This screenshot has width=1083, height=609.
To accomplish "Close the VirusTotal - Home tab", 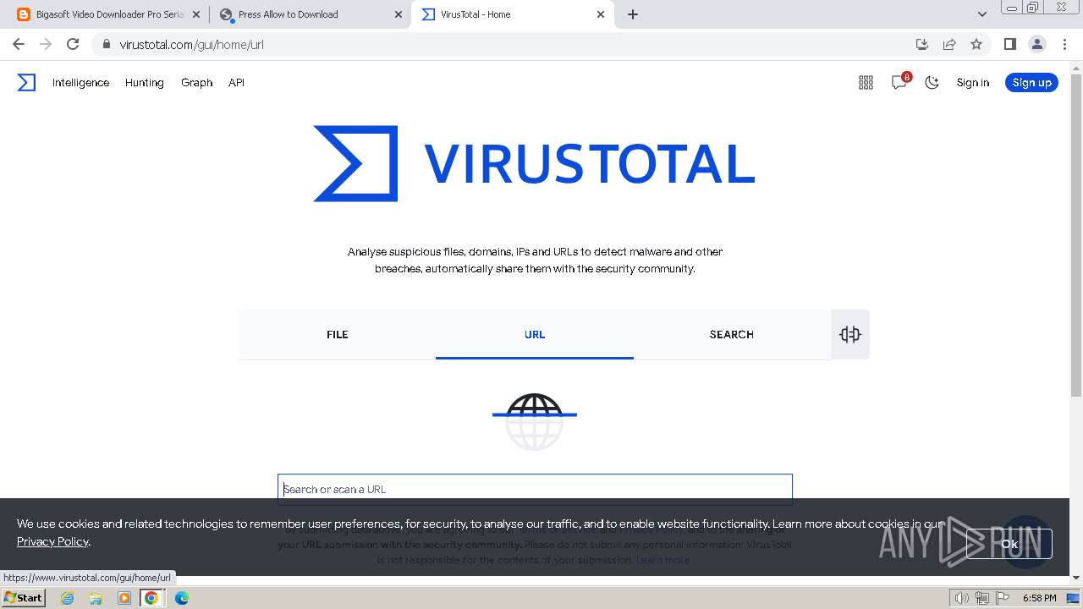I will [x=601, y=14].
